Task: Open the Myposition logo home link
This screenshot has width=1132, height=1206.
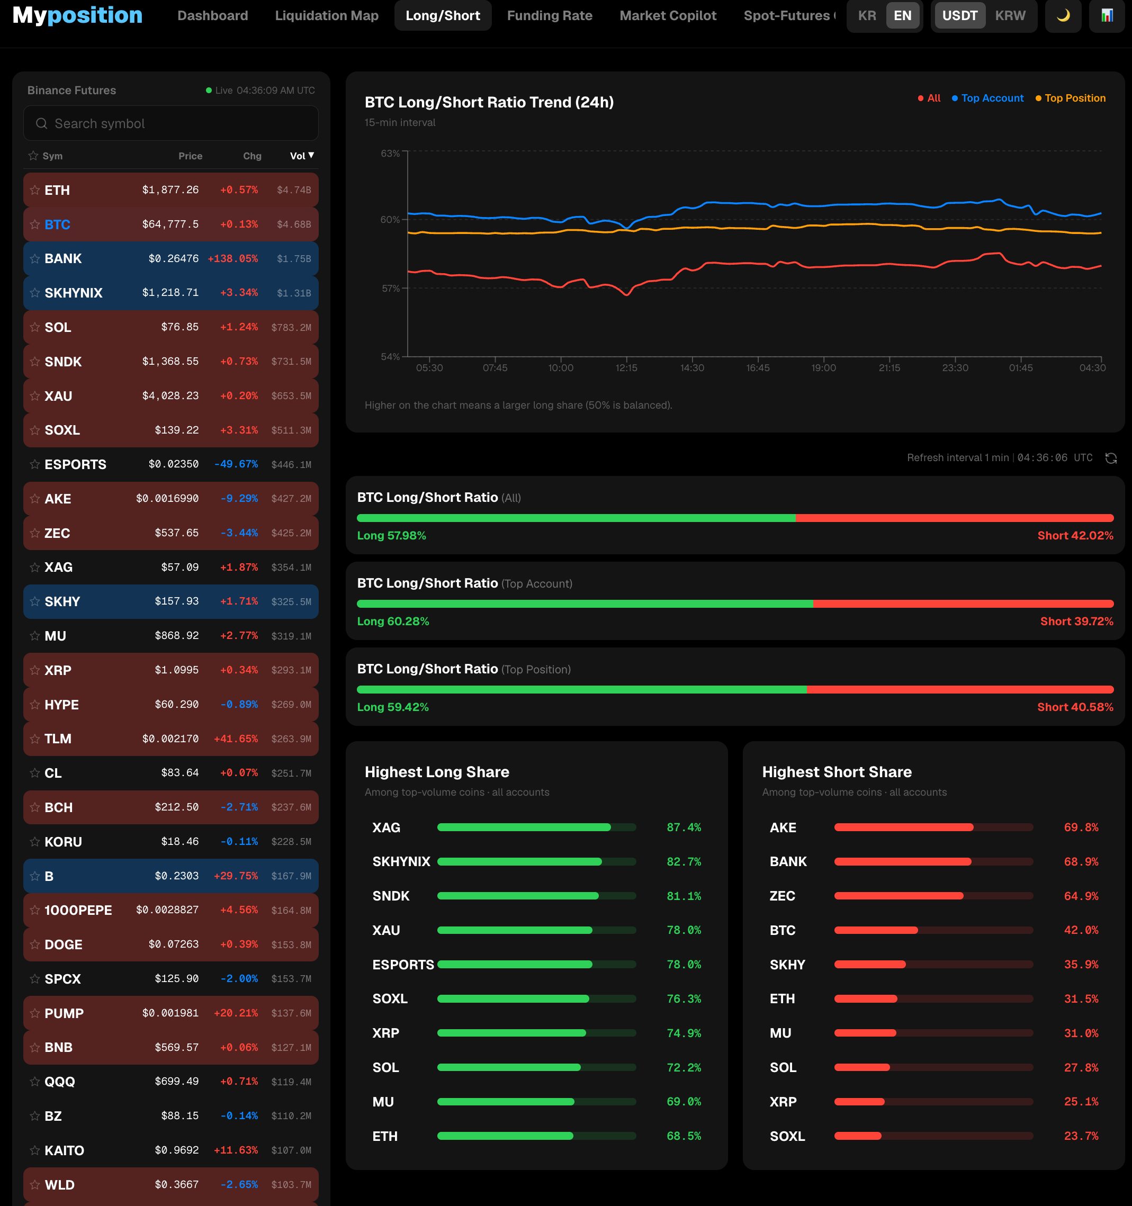Action: tap(78, 15)
